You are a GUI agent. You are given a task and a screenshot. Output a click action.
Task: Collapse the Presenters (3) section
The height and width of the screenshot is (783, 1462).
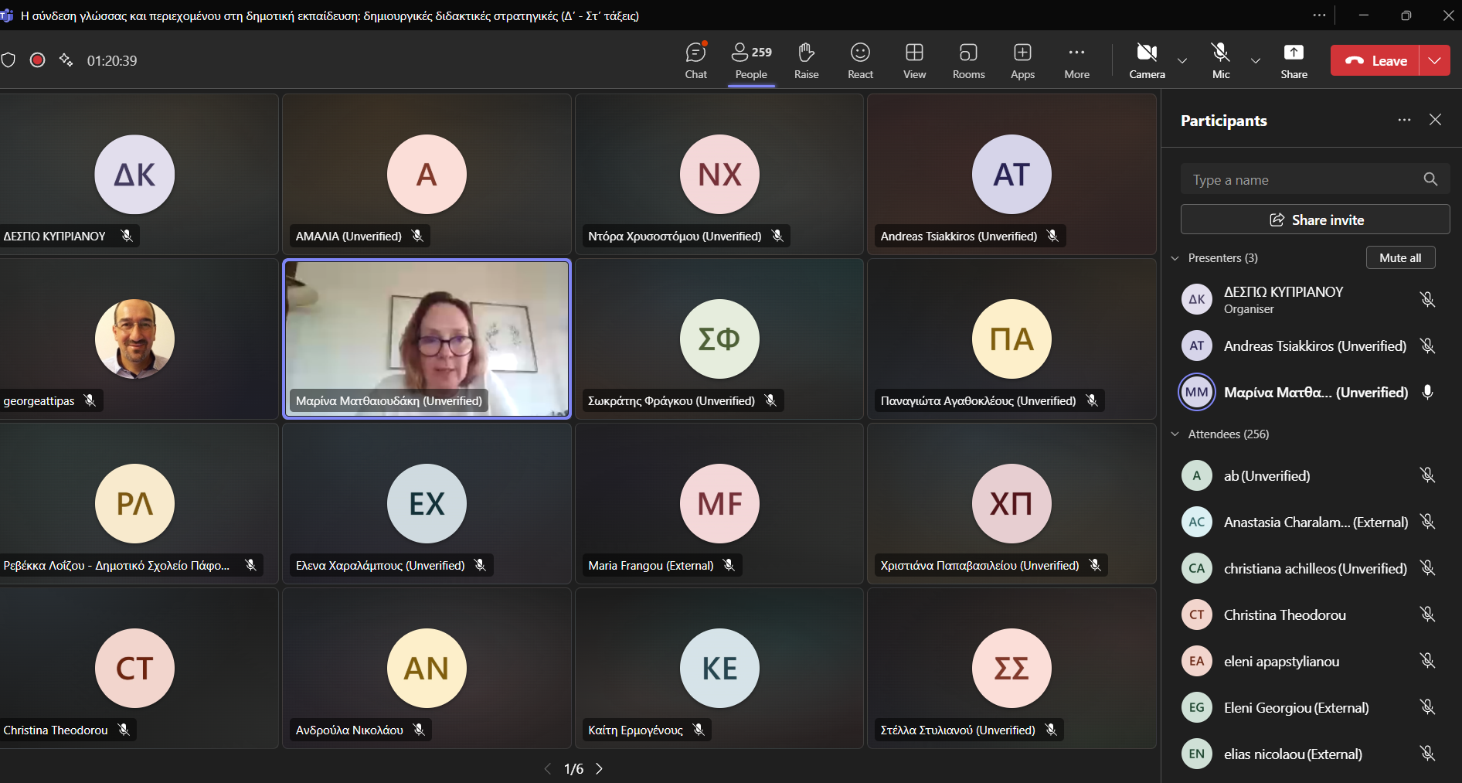point(1175,258)
